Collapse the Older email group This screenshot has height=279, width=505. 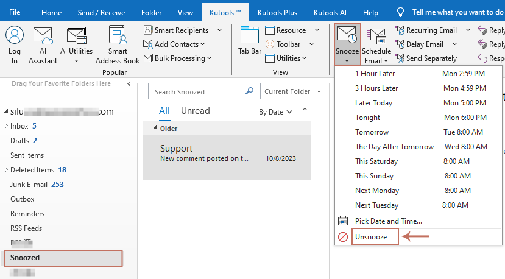pyautogui.click(x=155, y=128)
